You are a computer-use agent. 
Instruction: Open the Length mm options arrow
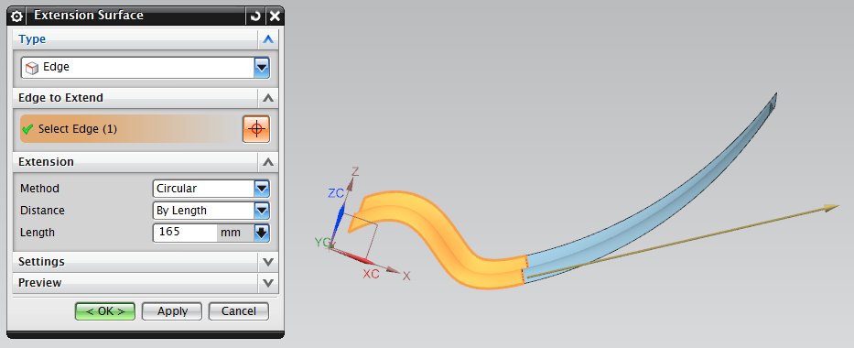(x=262, y=233)
